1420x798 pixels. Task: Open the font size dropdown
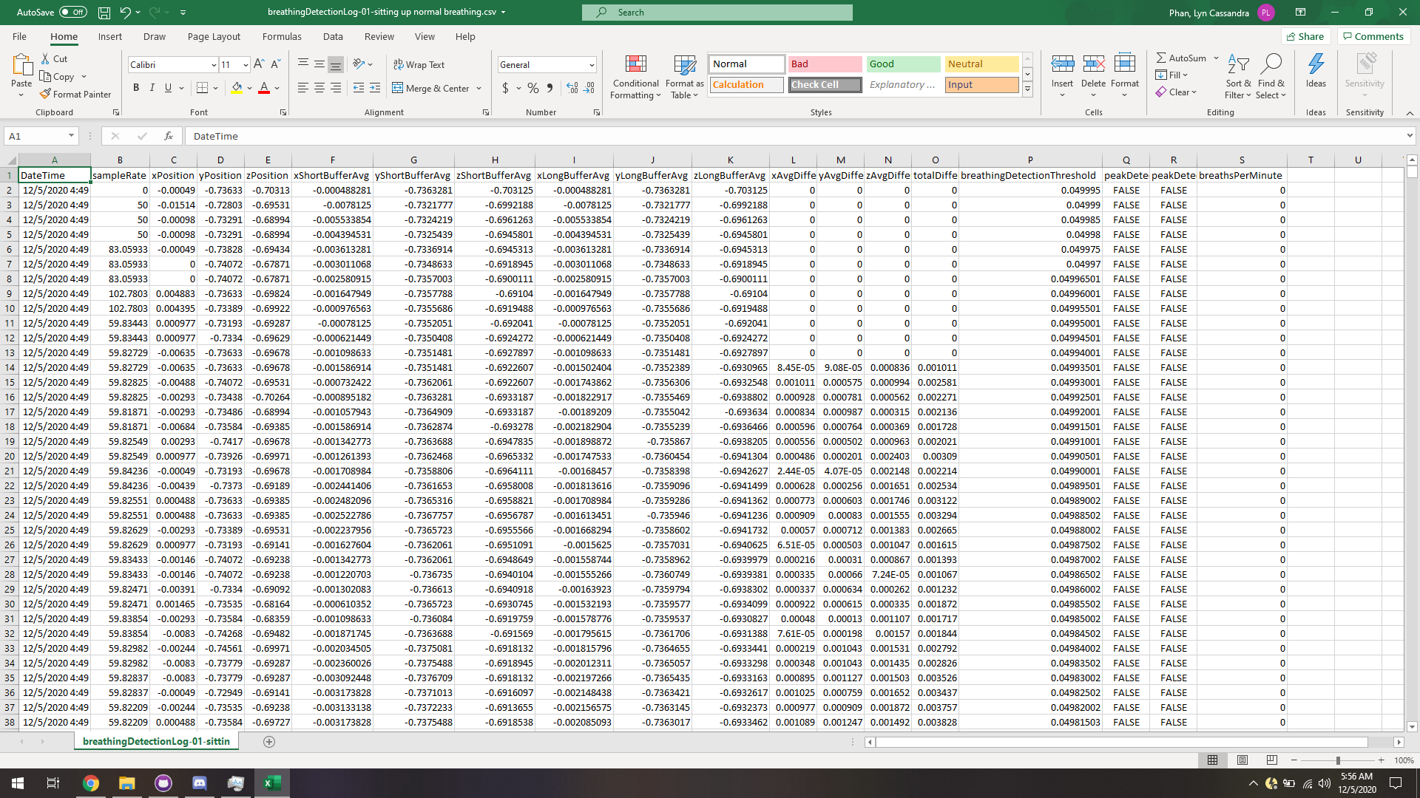pos(246,65)
